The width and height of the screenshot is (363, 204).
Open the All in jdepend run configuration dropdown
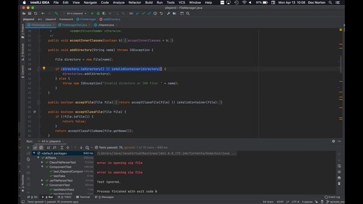click(x=75, y=14)
